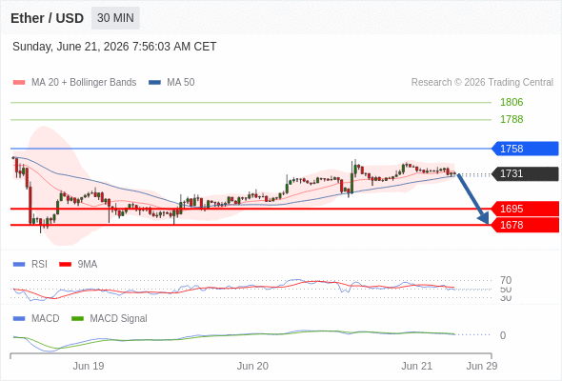Click the red 9MA legend marker

[x=65, y=265]
